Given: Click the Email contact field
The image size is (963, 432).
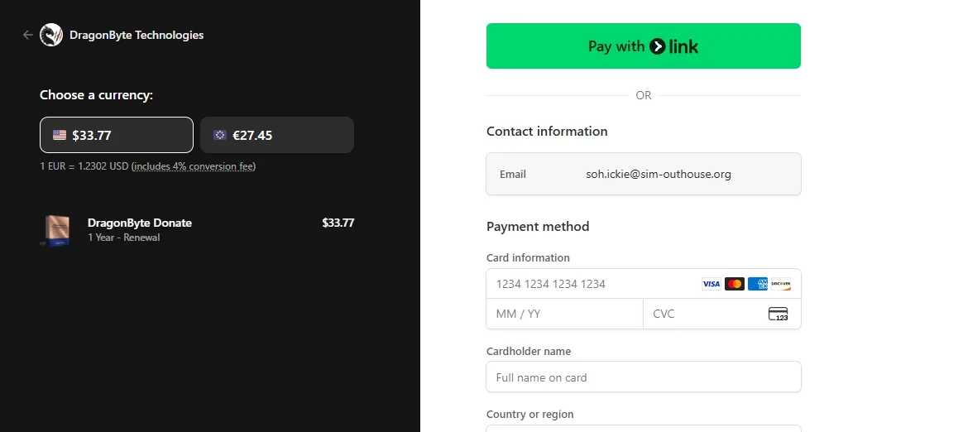Looking at the screenshot, I should coord(644,174).
